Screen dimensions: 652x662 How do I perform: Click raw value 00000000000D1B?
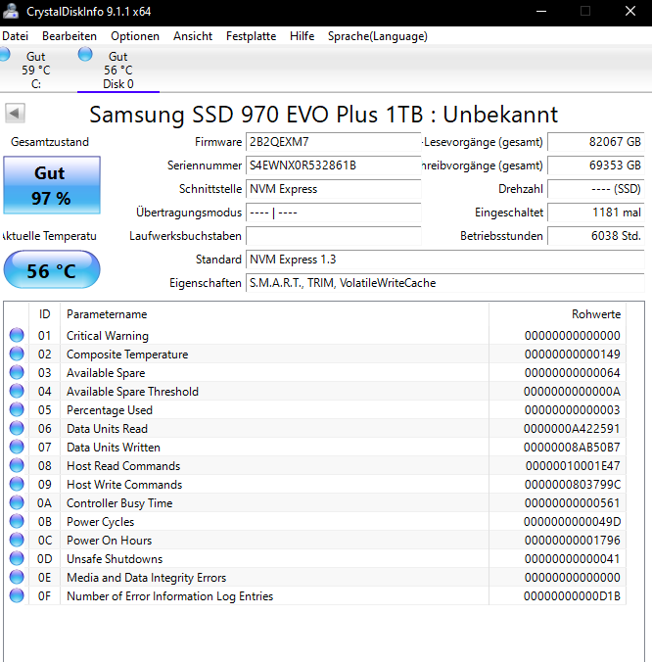point(572,596)
